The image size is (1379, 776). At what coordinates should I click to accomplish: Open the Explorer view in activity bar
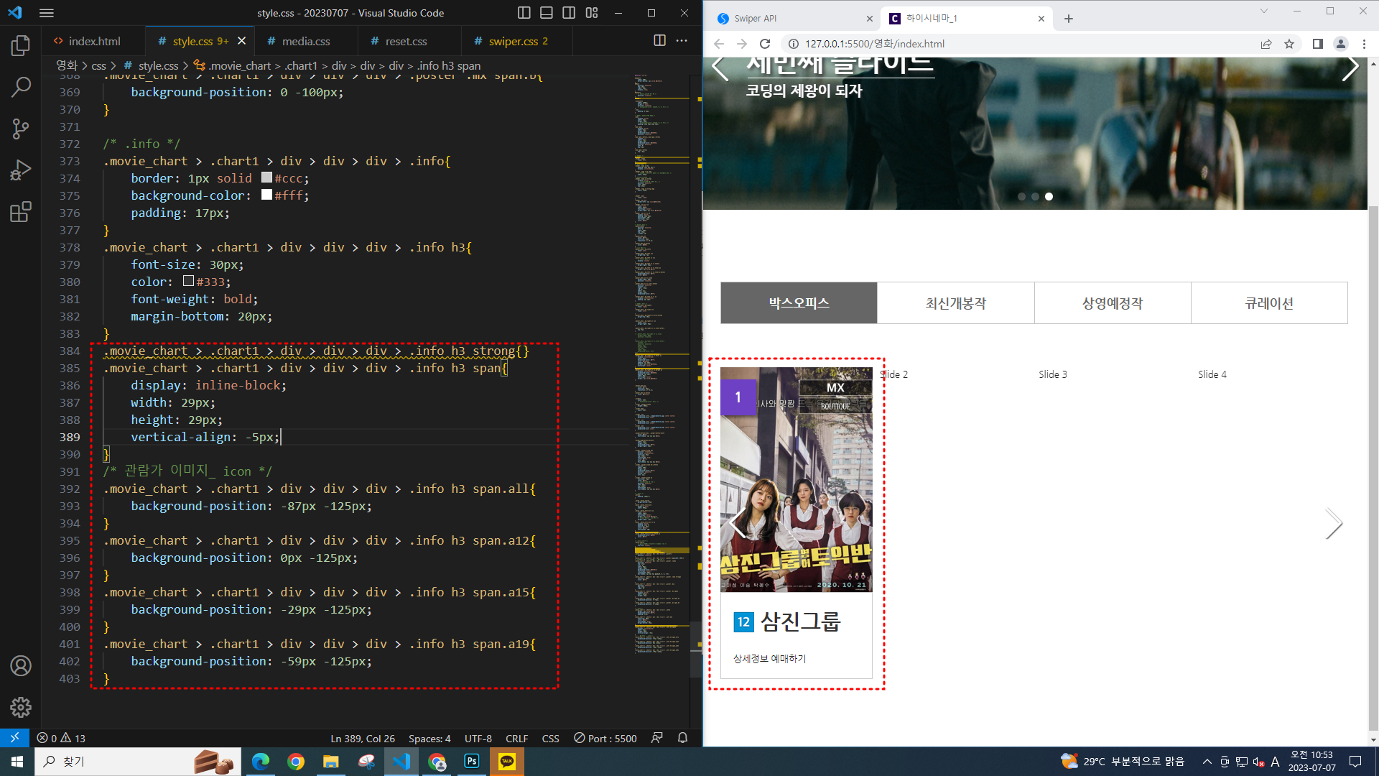click(21, 46)
